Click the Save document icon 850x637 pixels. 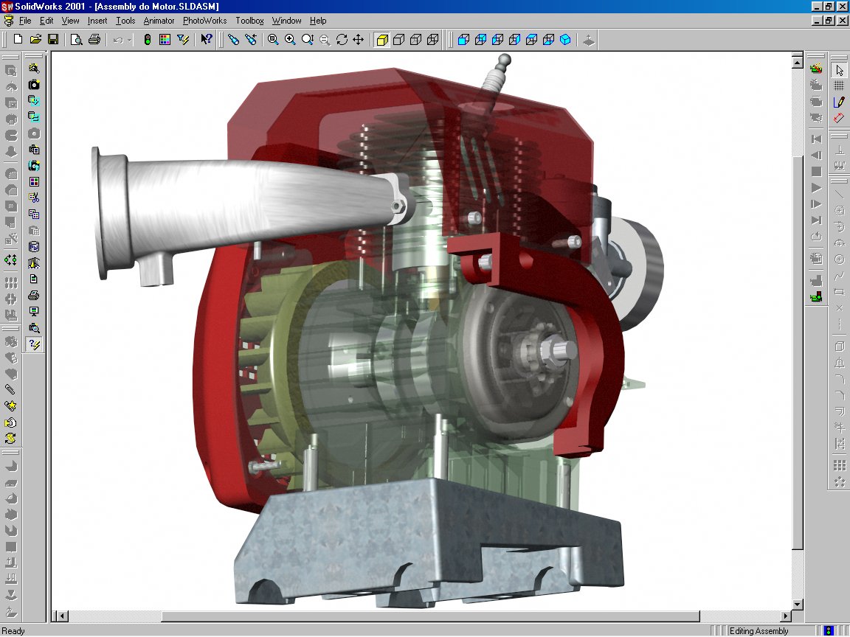click(x=53, y=40)
